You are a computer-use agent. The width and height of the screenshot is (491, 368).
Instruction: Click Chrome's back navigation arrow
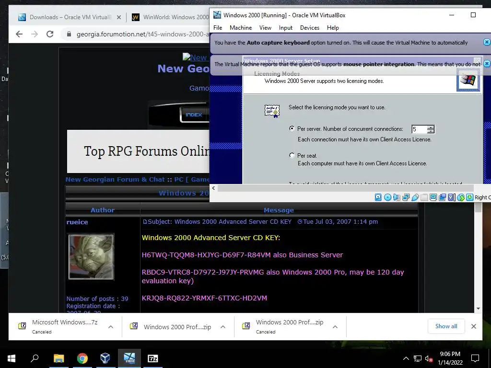click(x=19, y=34)
